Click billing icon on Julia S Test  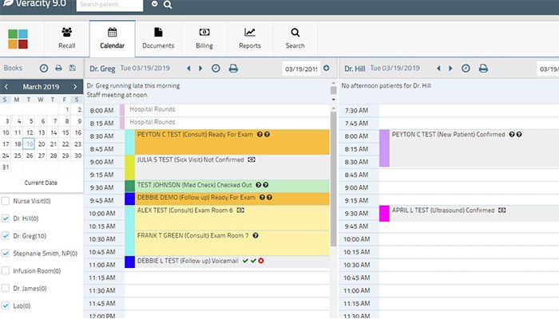pos(252,159)
